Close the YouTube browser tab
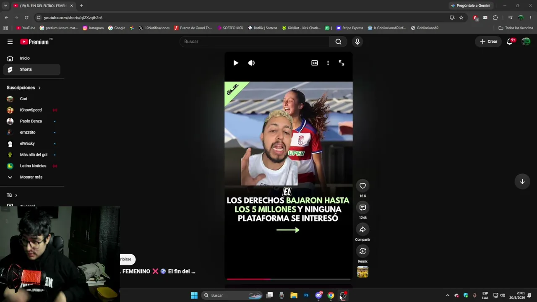This screenshot has height=302, width=537. pos(72,5)
